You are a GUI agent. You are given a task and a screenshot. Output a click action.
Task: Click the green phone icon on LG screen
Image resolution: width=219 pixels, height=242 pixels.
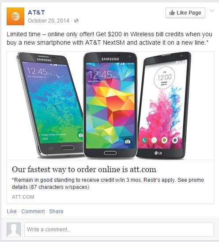[144, 140]
